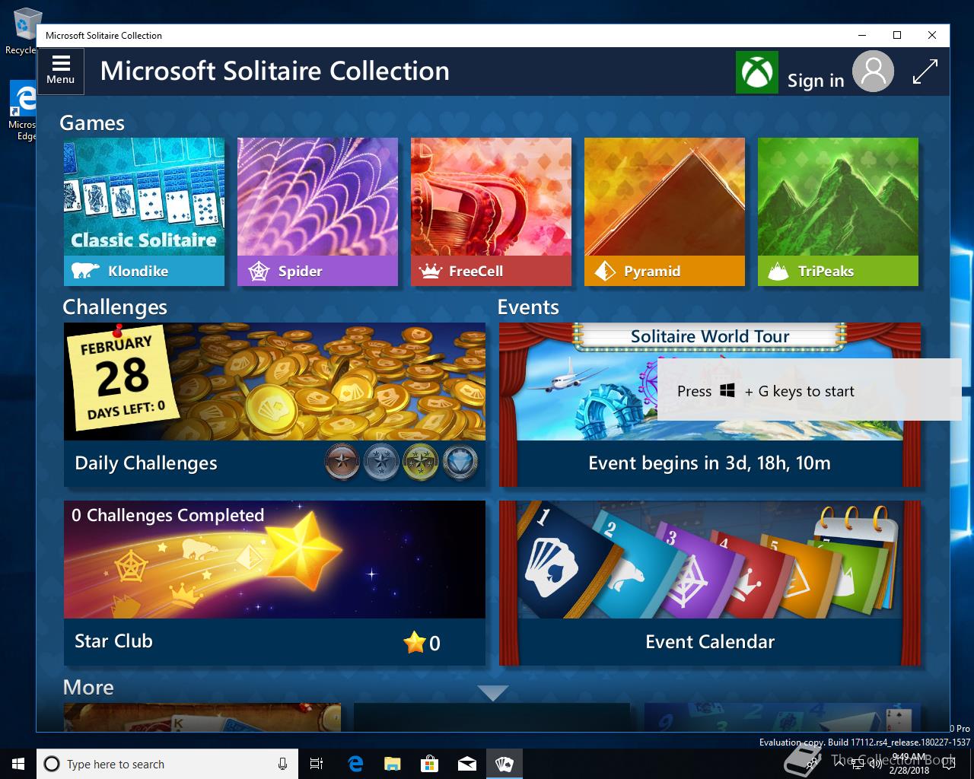Click the Events section heading

pos(528,307)
